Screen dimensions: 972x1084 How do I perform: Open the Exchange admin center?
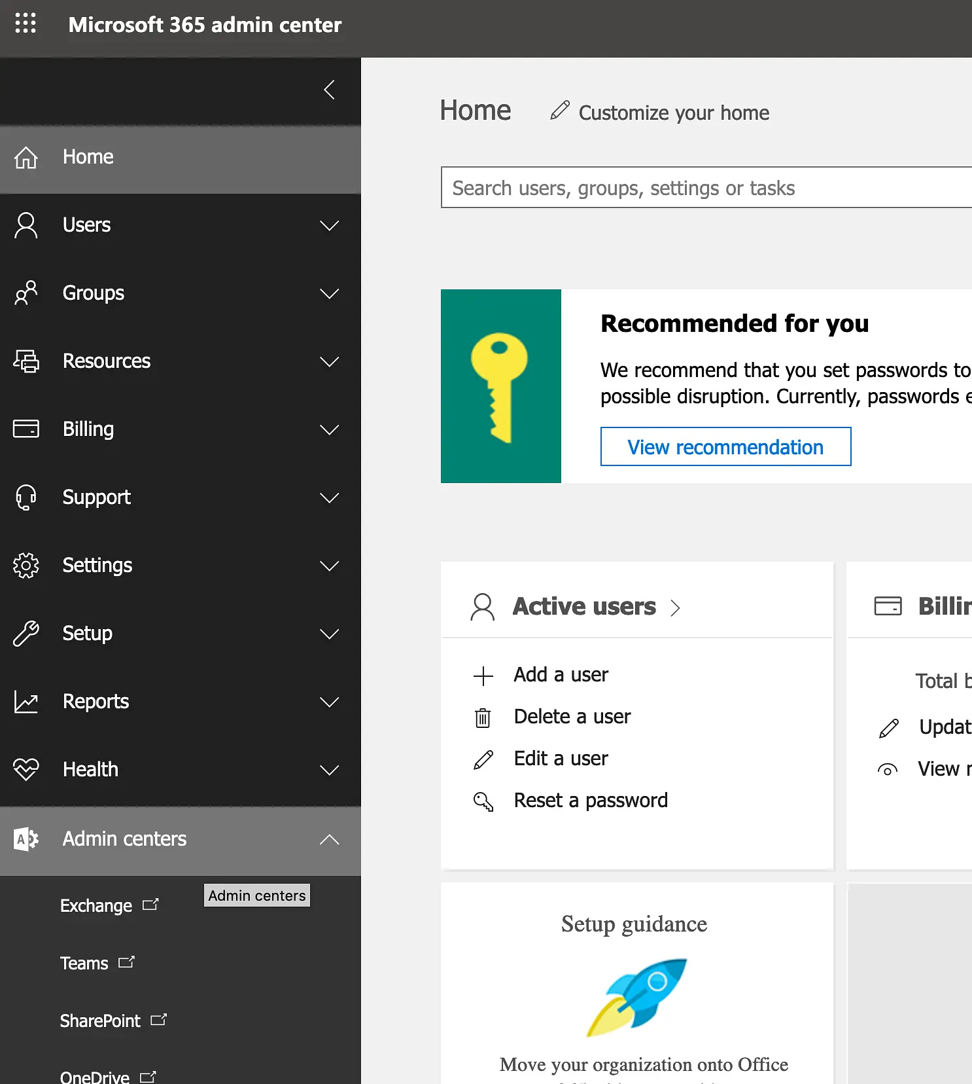(x=96, y=905)
